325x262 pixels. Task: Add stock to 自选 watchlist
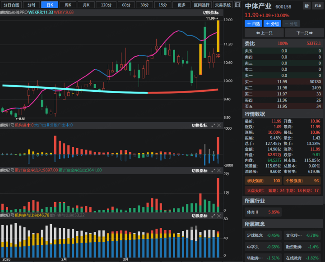(x=254, y=23)
